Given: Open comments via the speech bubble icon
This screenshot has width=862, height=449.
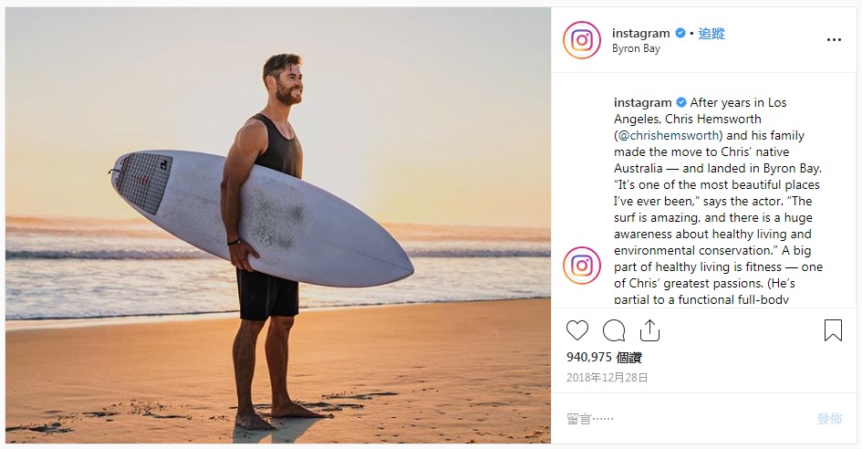Looking at the screenshot, I should (x=614, y=330).
